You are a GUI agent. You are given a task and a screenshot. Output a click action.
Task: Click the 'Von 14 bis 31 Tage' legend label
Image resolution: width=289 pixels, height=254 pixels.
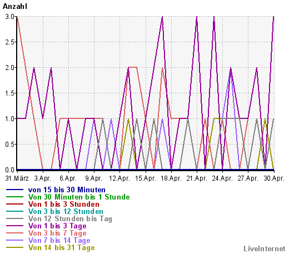[x=61, y=247]
